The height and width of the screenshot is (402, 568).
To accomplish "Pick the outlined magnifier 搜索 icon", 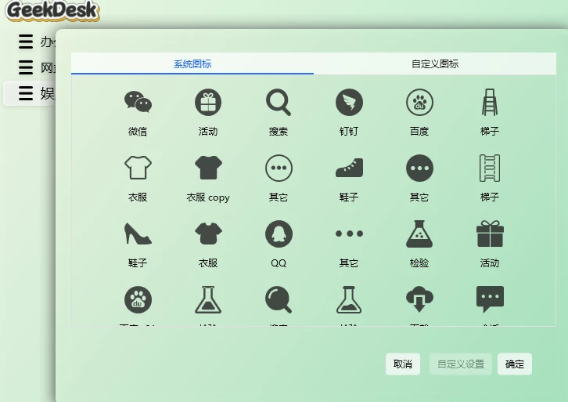I will (x=279, y=103).
